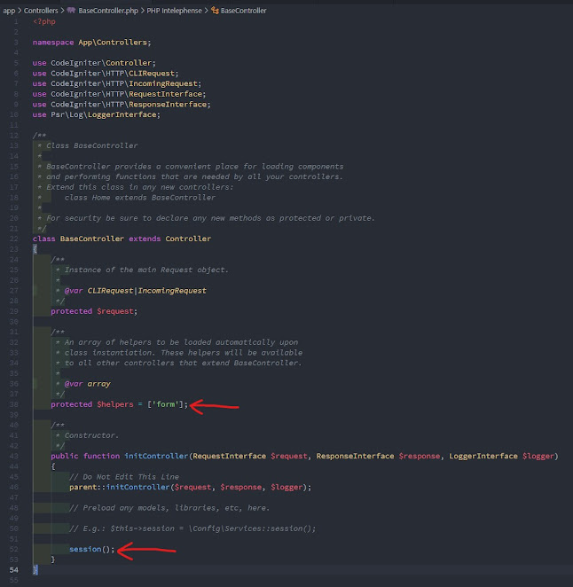Click 'protected $request;' property line
Viewport: 573px width, 587px height.
click(94, 311)
